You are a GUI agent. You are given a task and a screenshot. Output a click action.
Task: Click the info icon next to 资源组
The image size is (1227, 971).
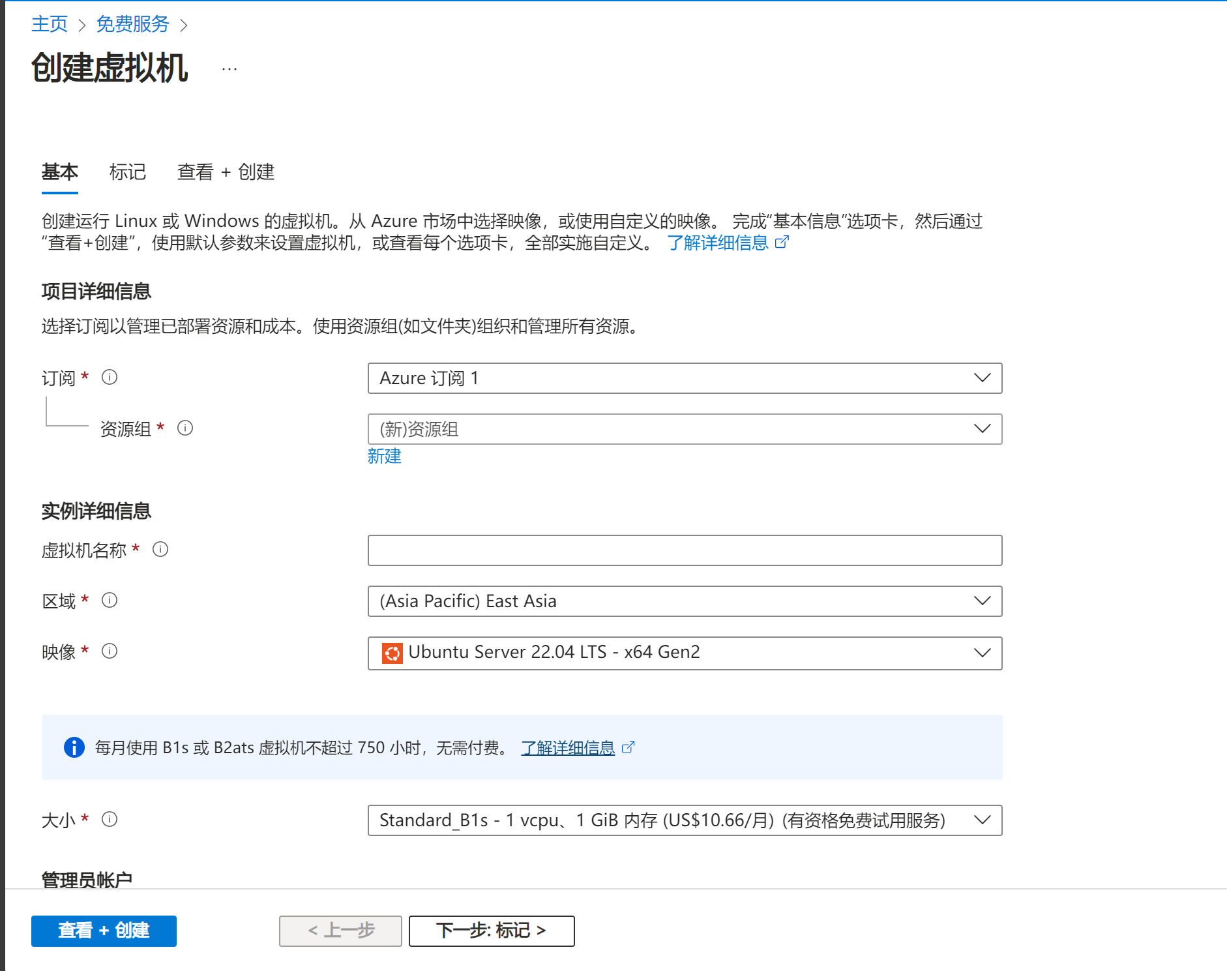[x=185, y=428]
